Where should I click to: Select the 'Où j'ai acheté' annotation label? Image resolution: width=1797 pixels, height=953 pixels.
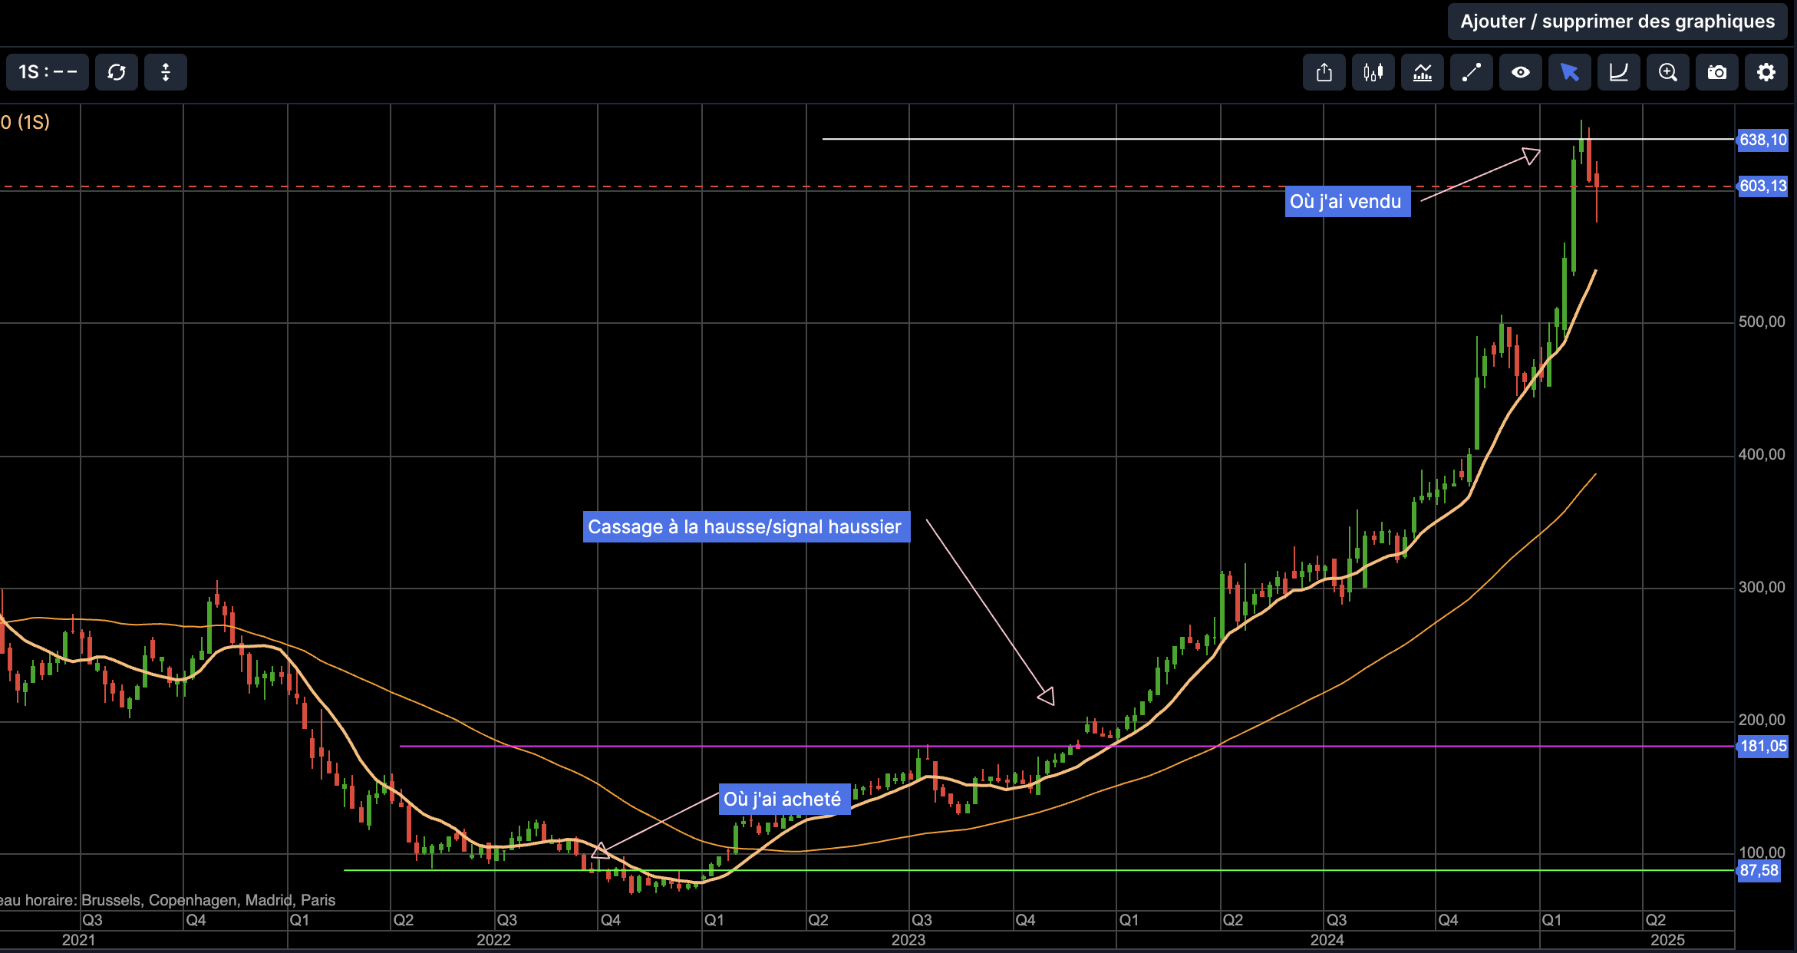pyautogui.click(x=783, y=800)
